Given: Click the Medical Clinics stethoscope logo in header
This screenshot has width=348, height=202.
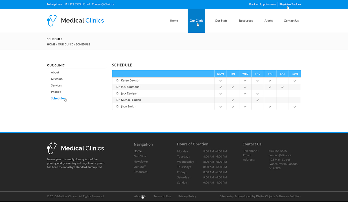Looking at the screenshot, I should [51, 20].
